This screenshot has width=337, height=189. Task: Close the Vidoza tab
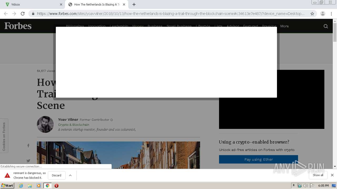[61, 4]
